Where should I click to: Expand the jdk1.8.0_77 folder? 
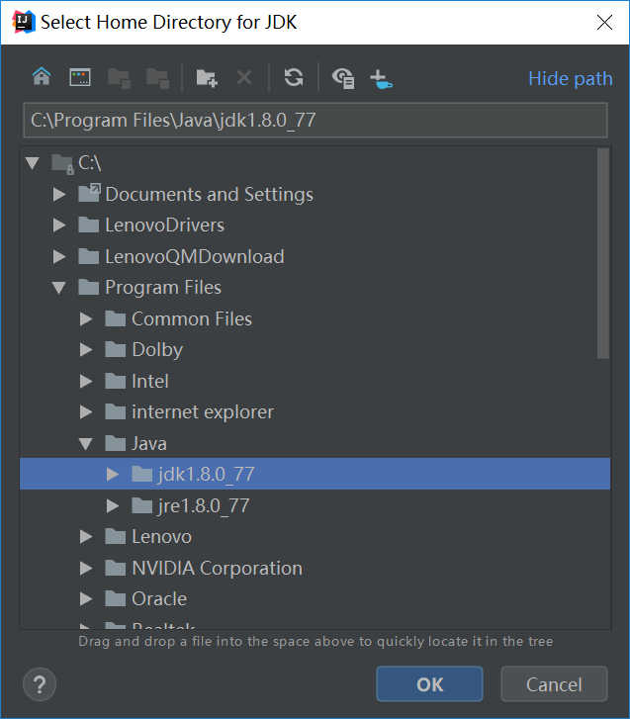113,474
